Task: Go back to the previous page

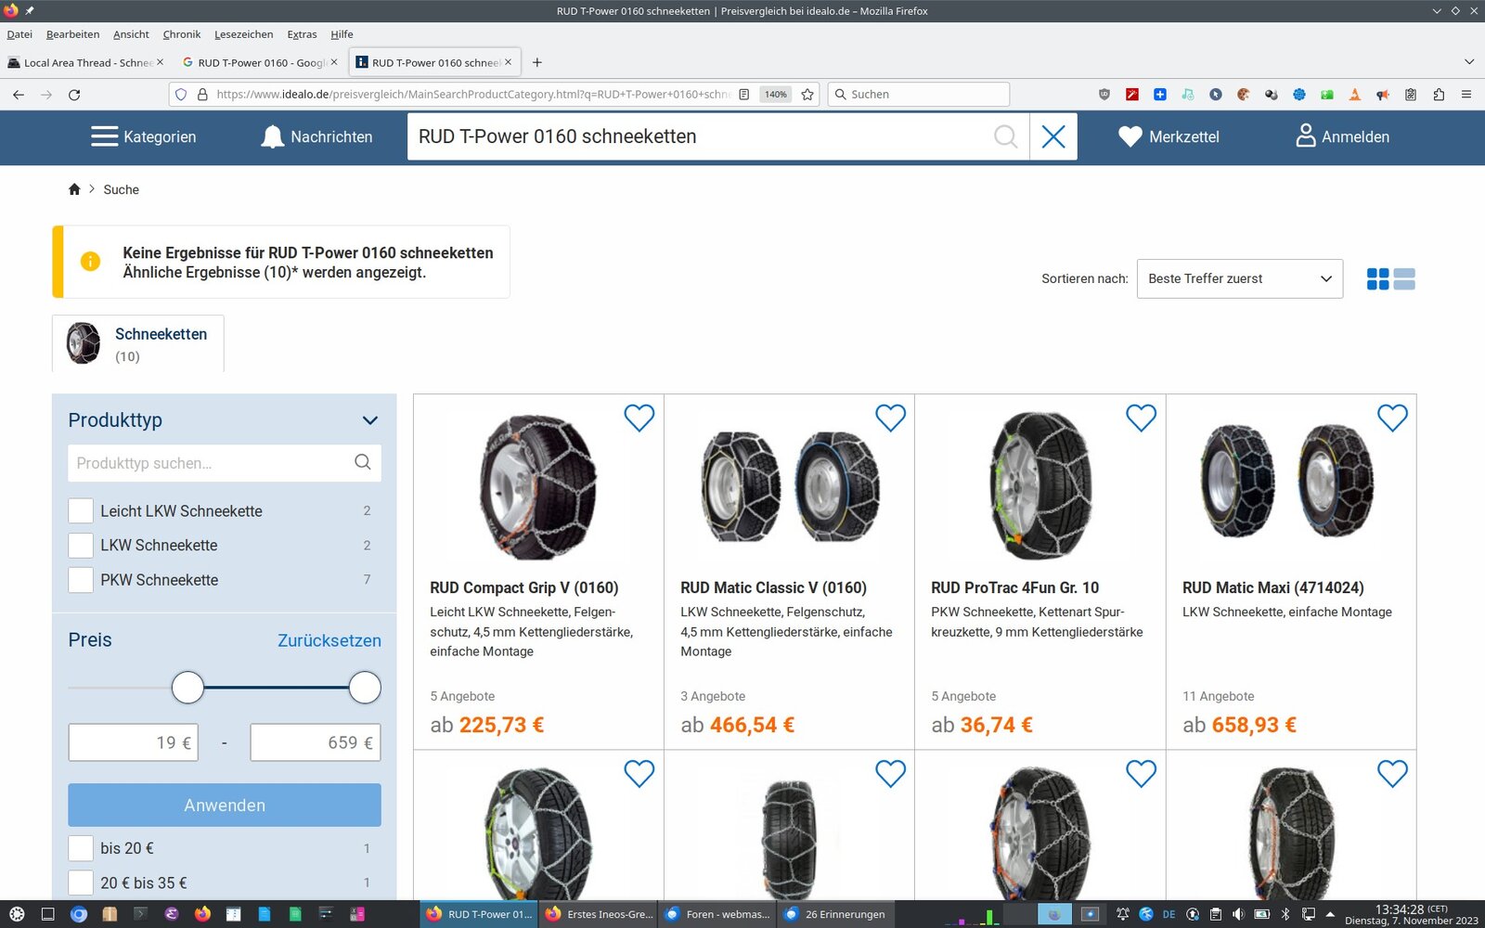Action: click(19, 94)
